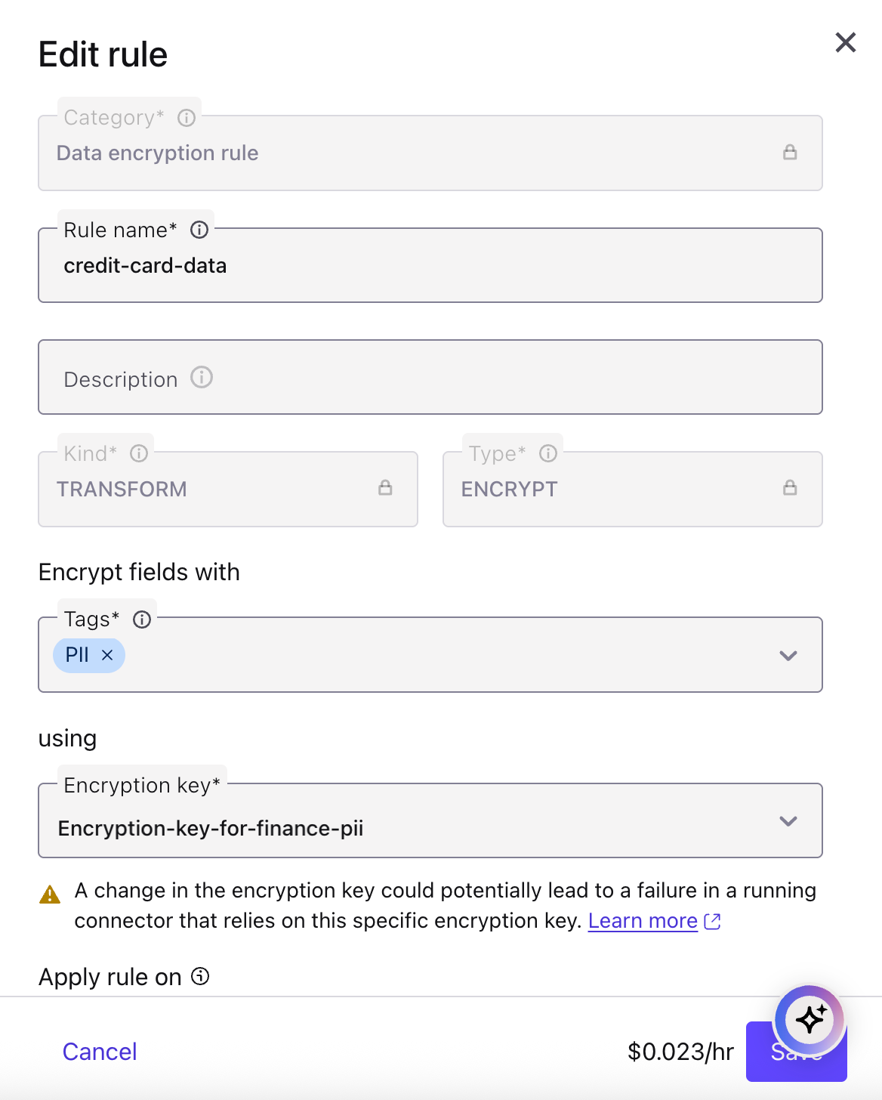882x1100 pixels.
Task: Click the Category info icon
Action: [187, 118]
